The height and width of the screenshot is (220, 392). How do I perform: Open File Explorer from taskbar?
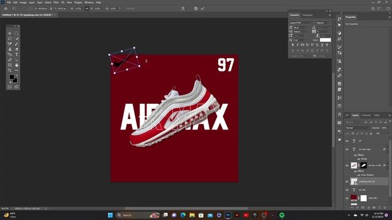tap(192, 215)
